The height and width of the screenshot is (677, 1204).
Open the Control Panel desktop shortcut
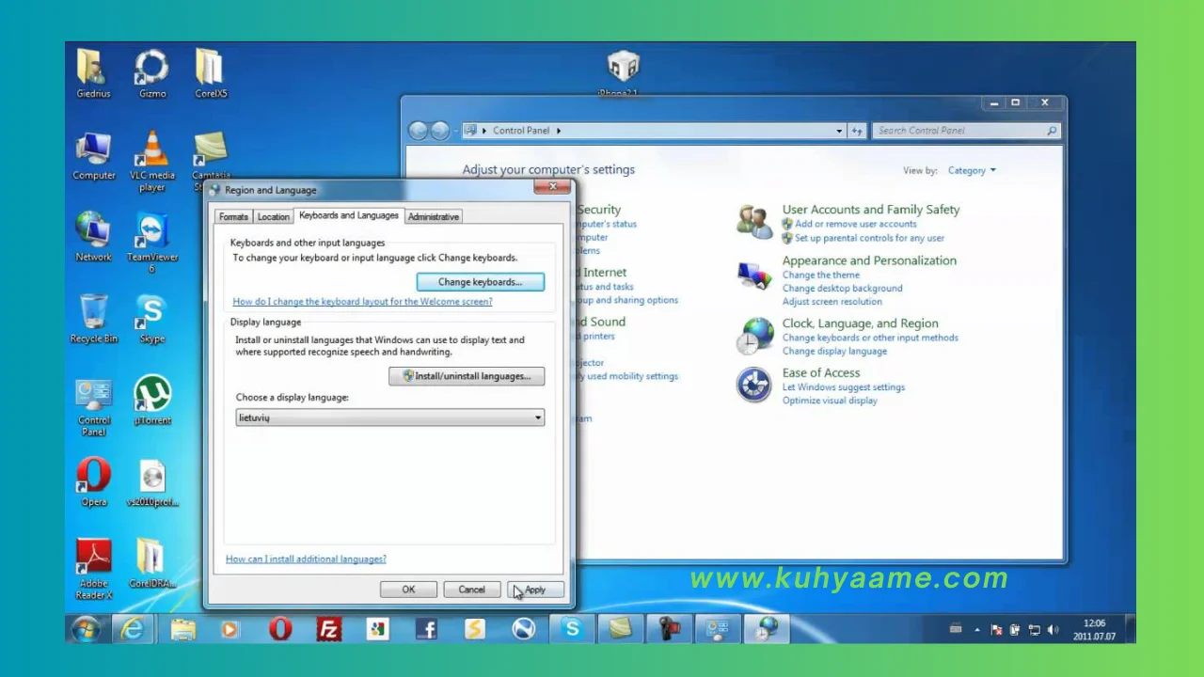click(x=94, y=406)
